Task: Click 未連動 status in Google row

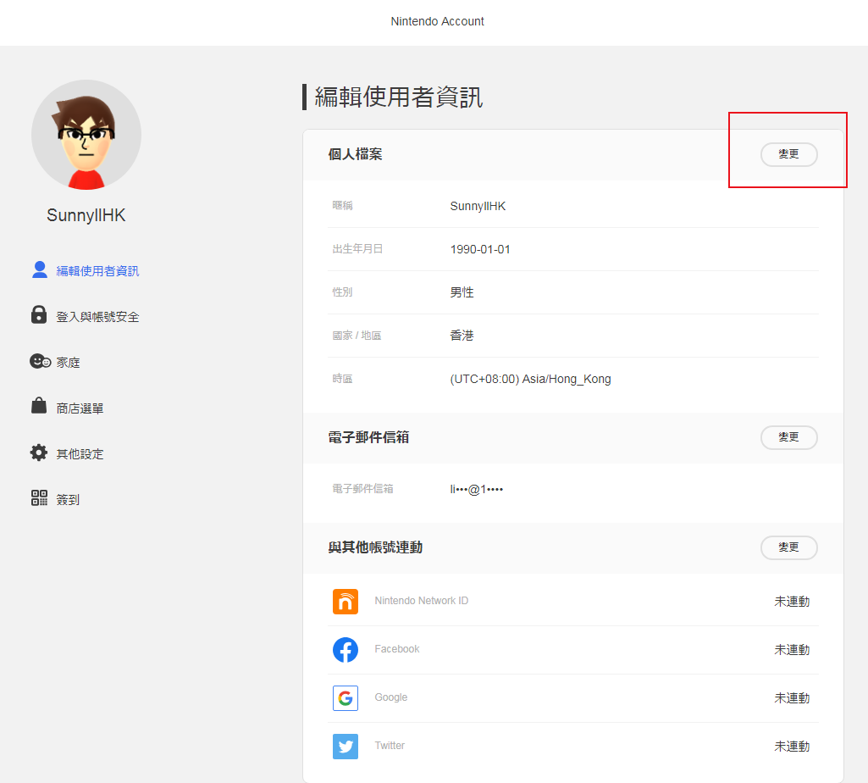Action: (x=792, y=698)
